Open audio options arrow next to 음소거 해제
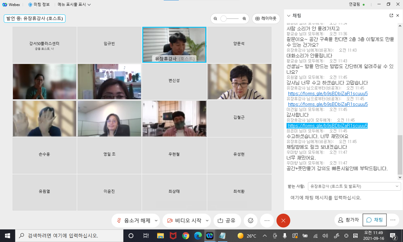 click(156, 220)
